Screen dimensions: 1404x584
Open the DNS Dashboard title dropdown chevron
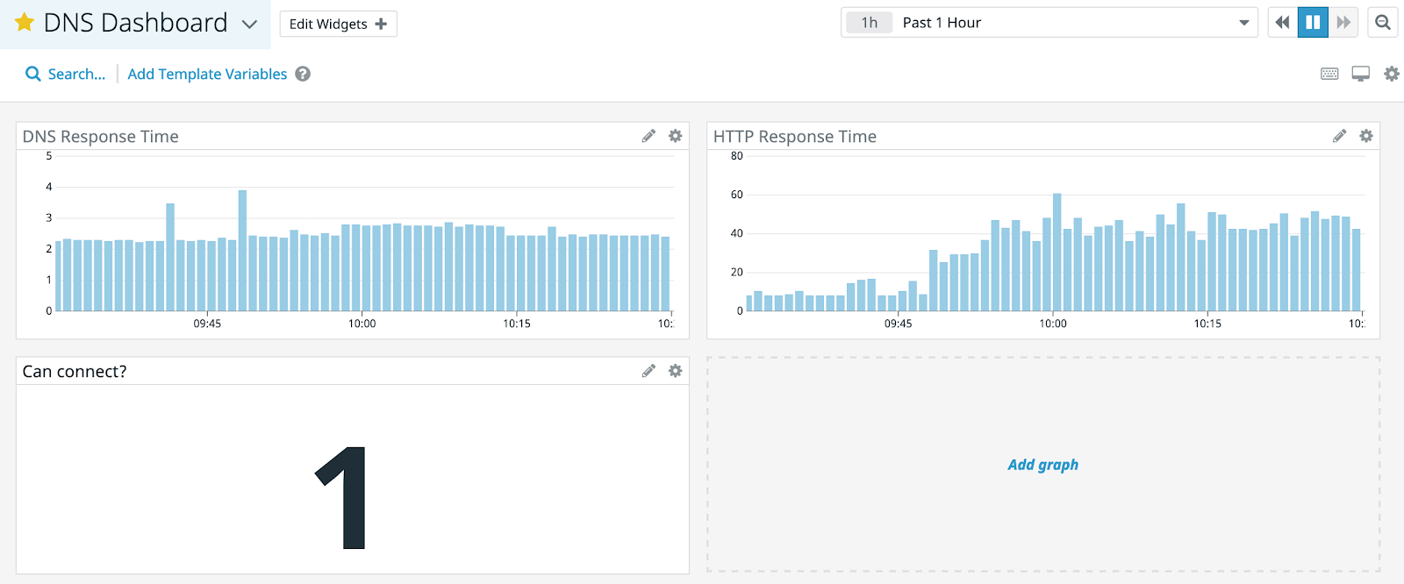(x=249, y=25)
